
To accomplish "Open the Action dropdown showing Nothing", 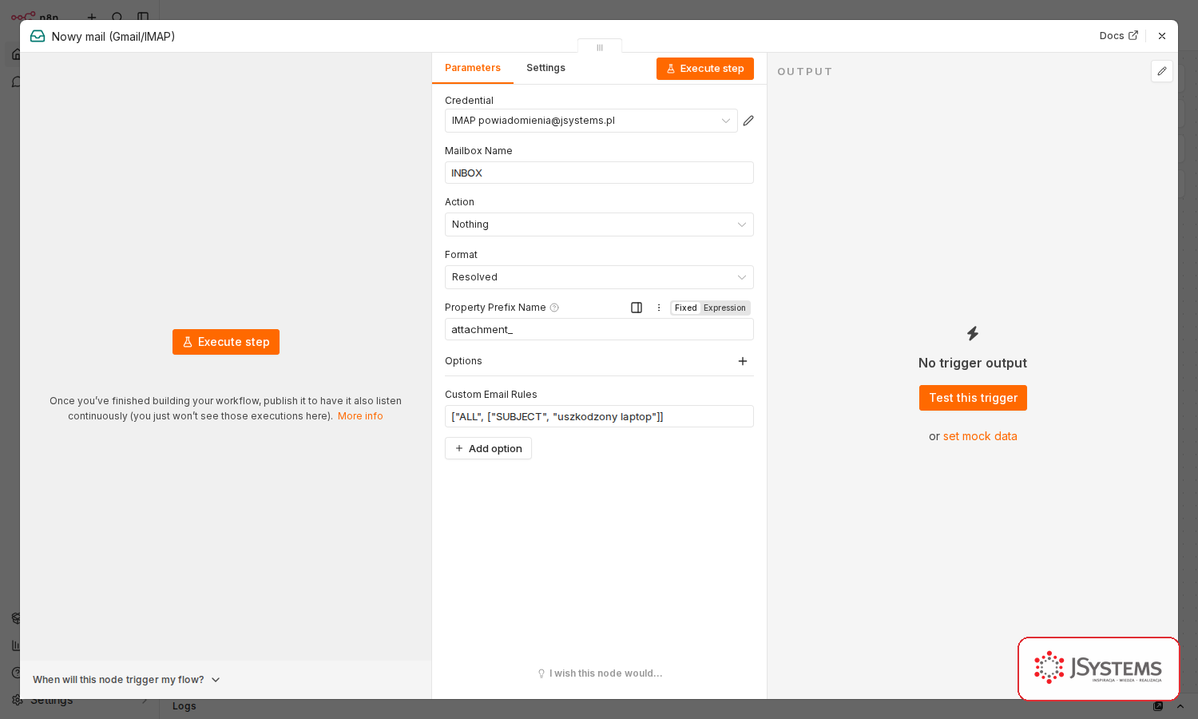I will pyautogui.click(x=599, y=224).
